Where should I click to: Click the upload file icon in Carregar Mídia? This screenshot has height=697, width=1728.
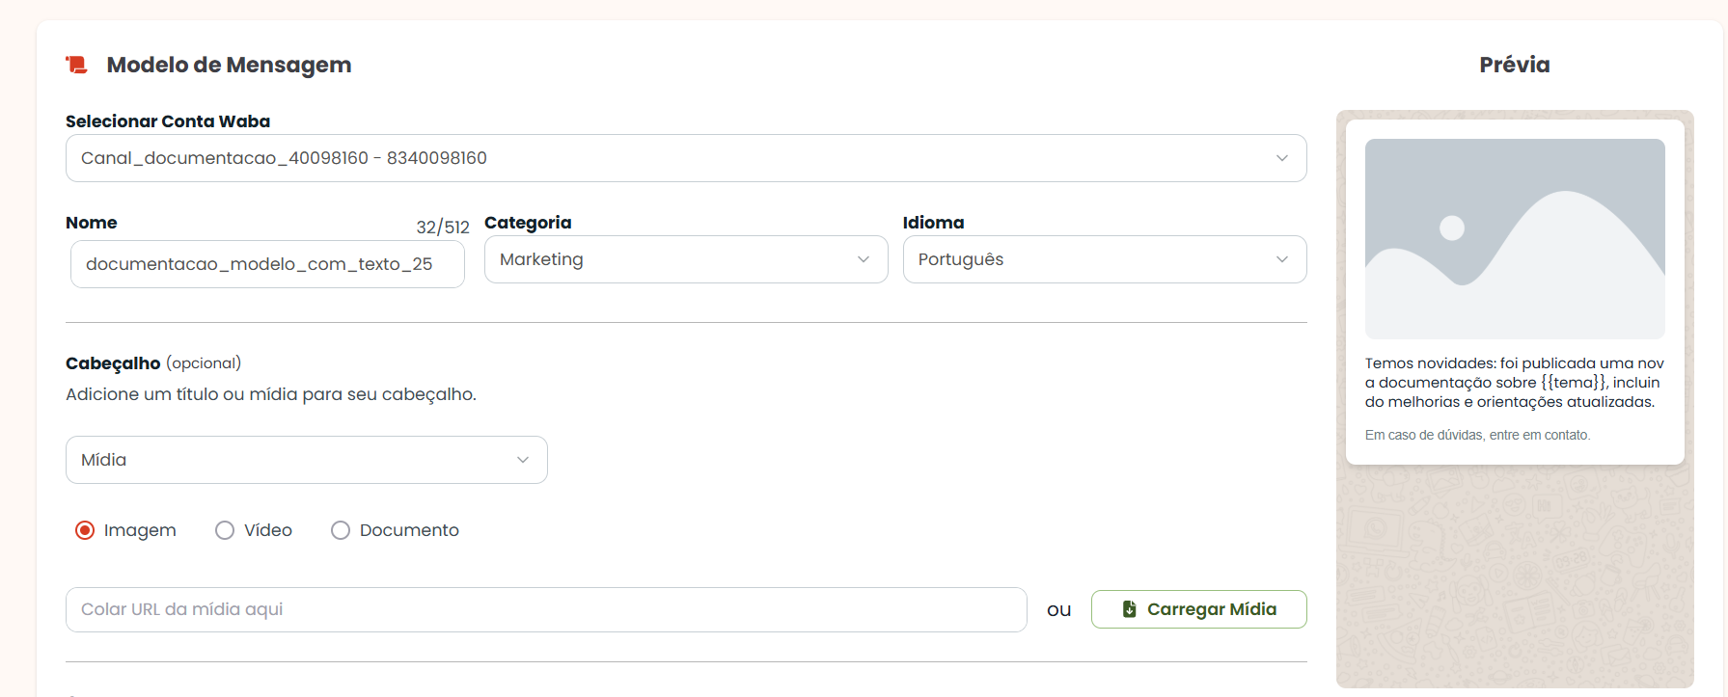click(x=1129, y=609)
